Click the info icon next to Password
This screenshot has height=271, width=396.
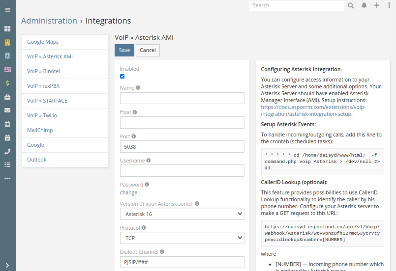tap(147, 185)
